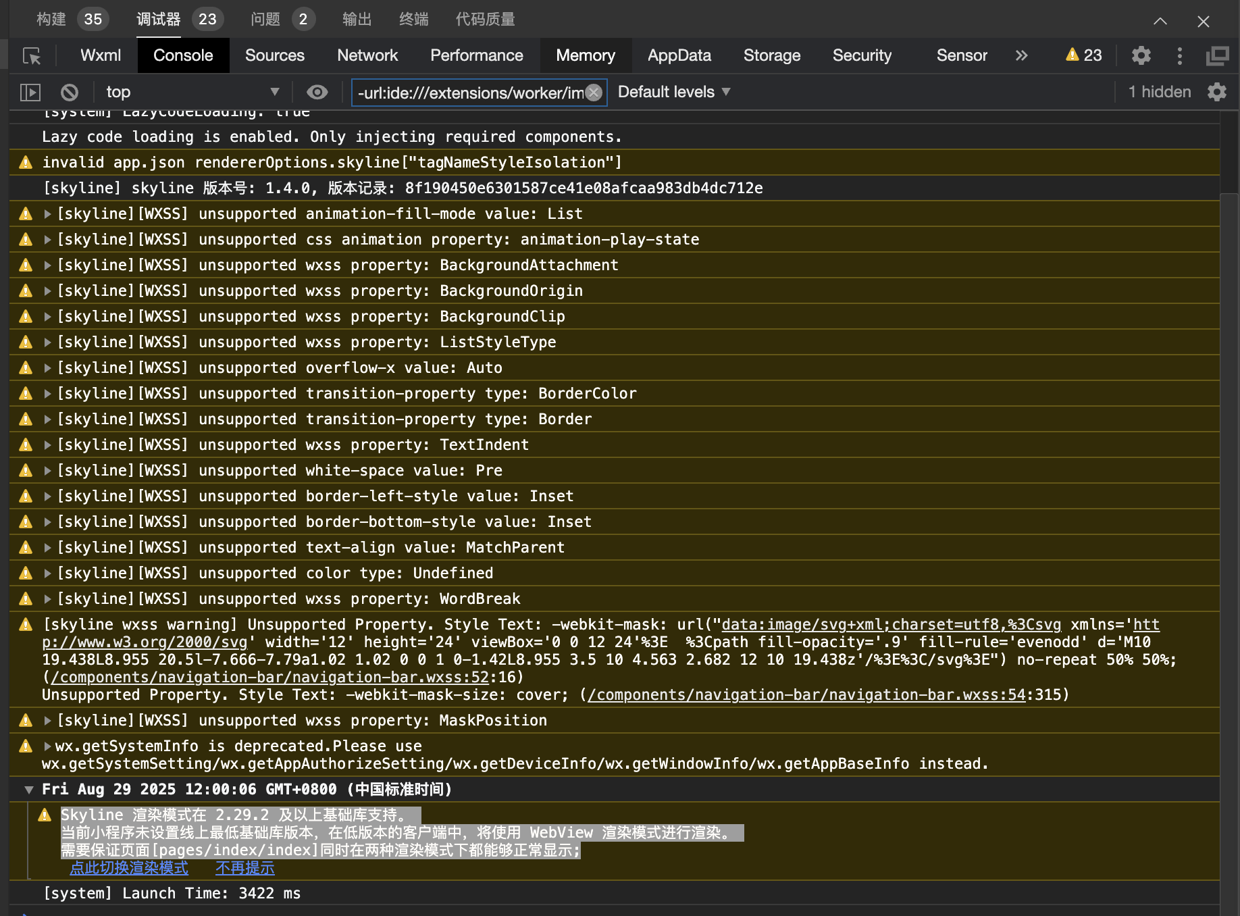1240x916 pixels.
Task: Click the BackgroundClip warning text
Action: [x=311, y=317]
